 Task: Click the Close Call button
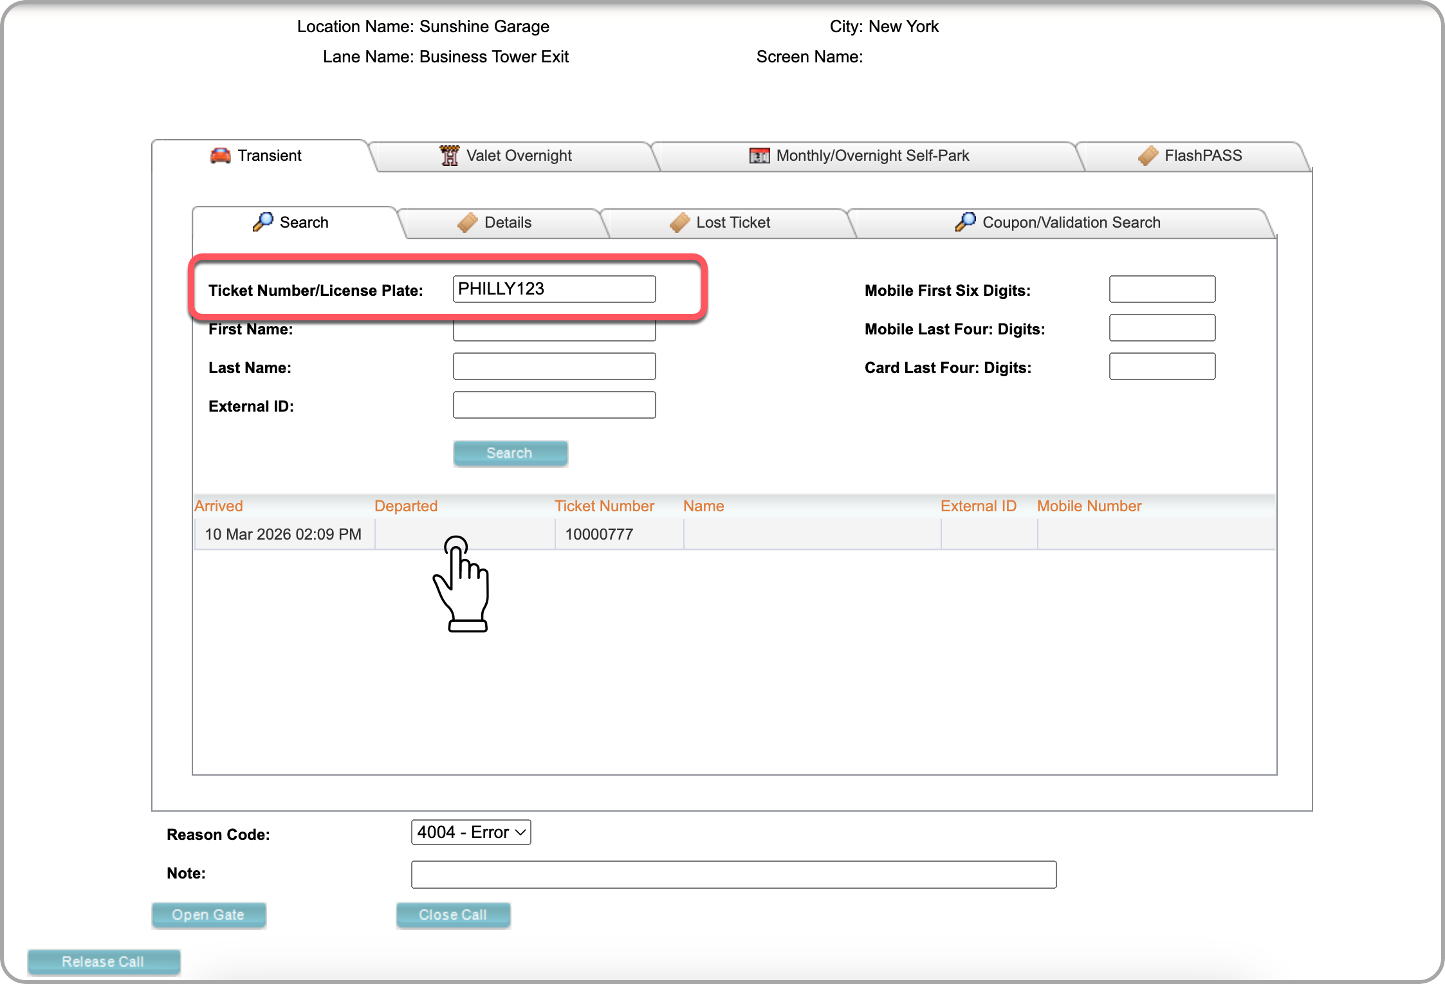(x=453, y=915)
